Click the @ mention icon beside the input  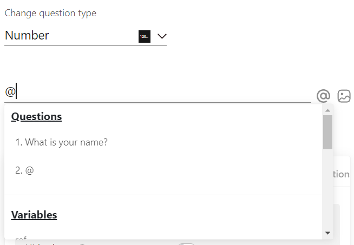coord(323,96)
